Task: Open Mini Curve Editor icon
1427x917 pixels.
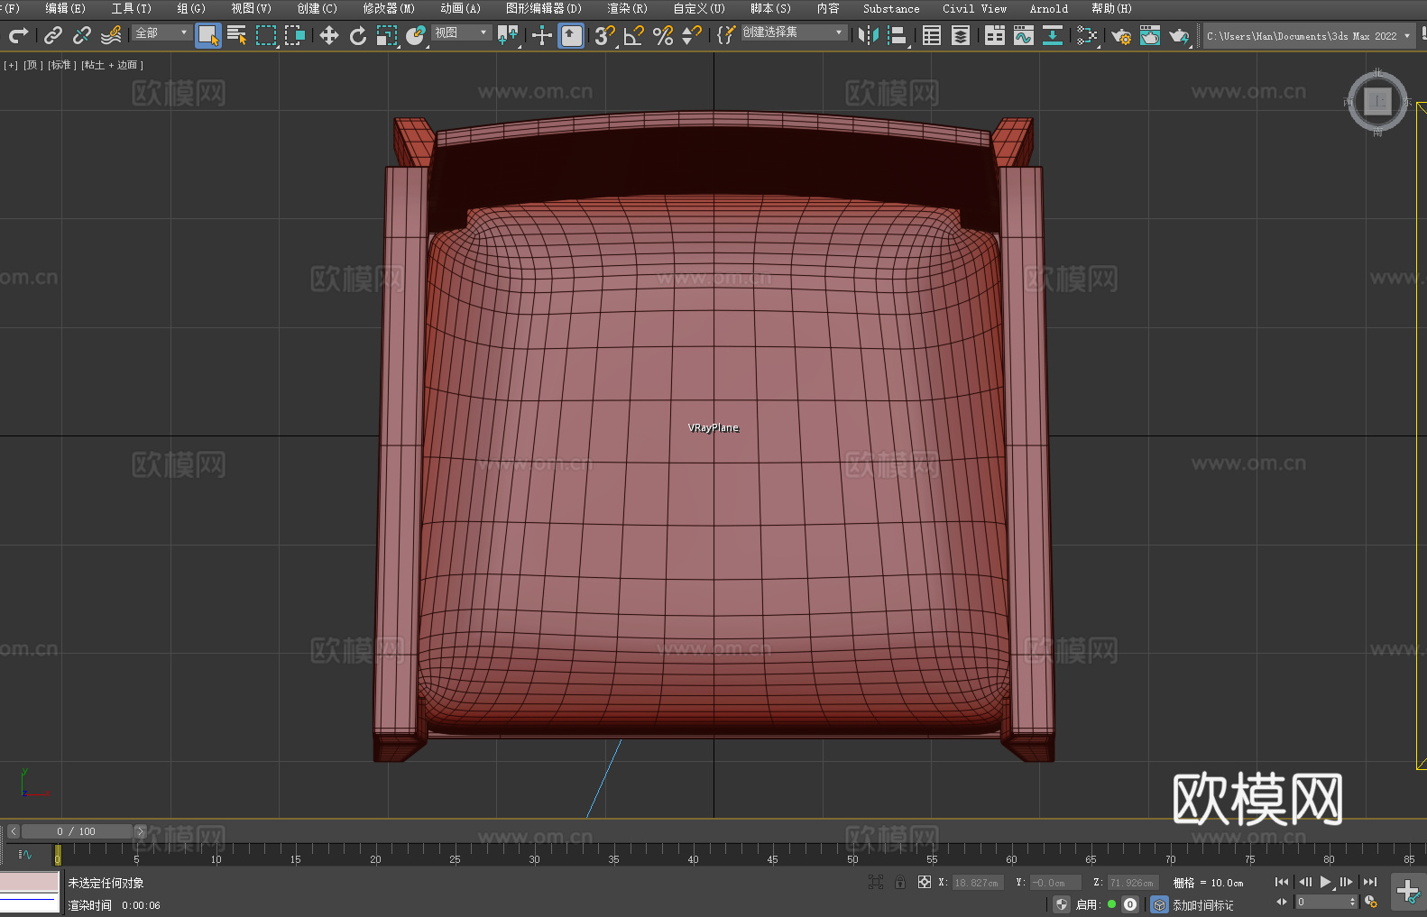Action: (x=25, y=854)
